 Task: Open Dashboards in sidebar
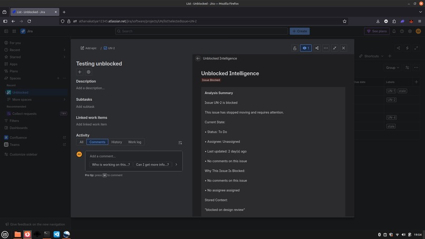(35, 128)
